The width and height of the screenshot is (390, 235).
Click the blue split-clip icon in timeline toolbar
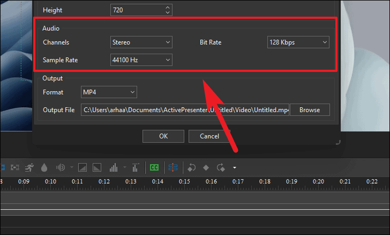(x=3, y=167)
